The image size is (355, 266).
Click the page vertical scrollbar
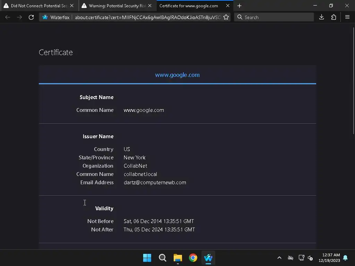(353, 81)
